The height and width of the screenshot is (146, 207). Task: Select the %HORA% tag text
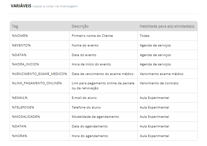click(20, 136)
